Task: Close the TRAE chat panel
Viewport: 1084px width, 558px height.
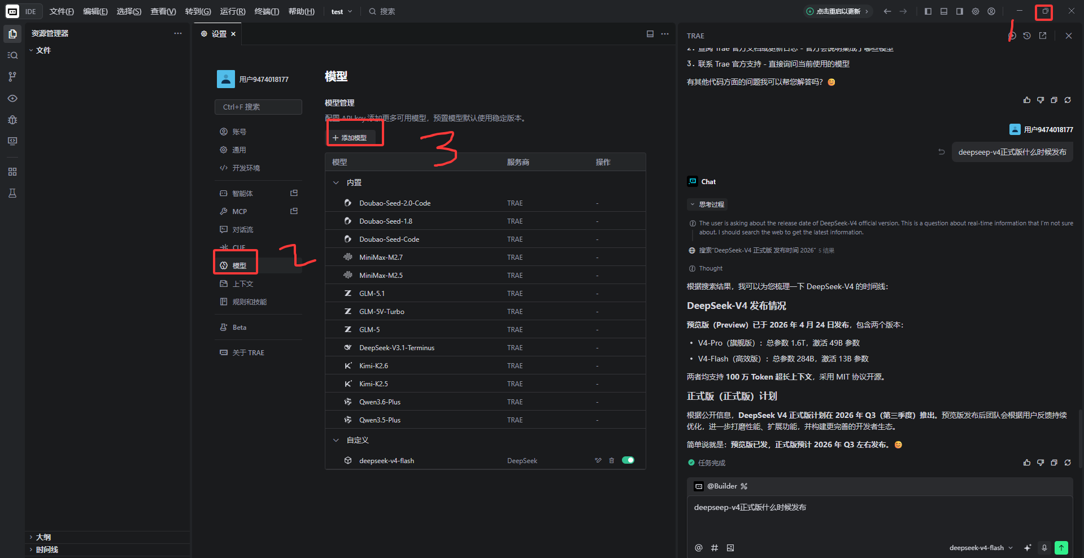Action: pyautogui.click(x=1069, y=36)
